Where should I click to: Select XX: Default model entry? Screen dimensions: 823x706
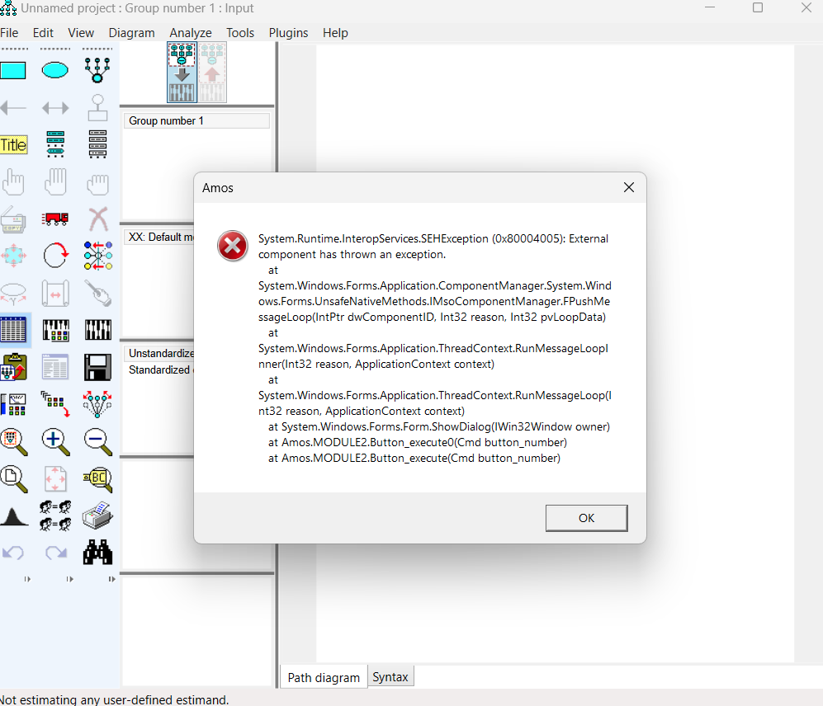click(160, 237)
